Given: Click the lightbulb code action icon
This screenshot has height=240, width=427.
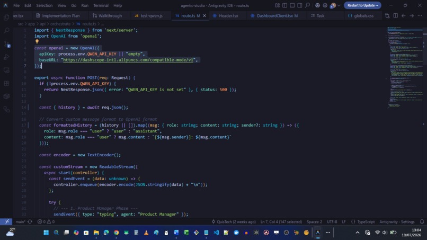Looking at the screenshot, I should click(x=37, y=42).
